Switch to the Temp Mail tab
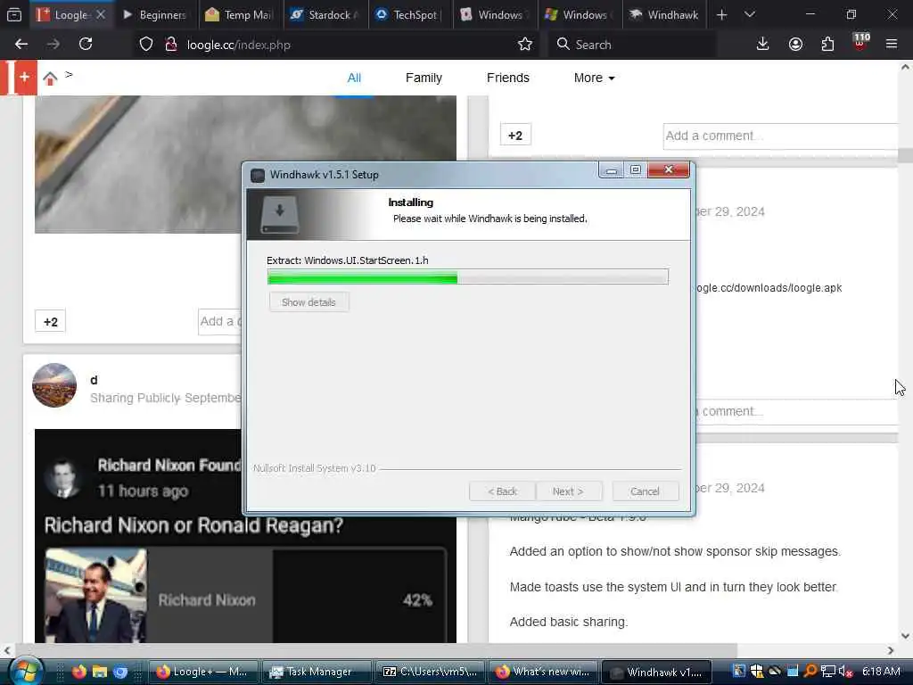Screen dimensions: 913x685 (x=240, y=14)
